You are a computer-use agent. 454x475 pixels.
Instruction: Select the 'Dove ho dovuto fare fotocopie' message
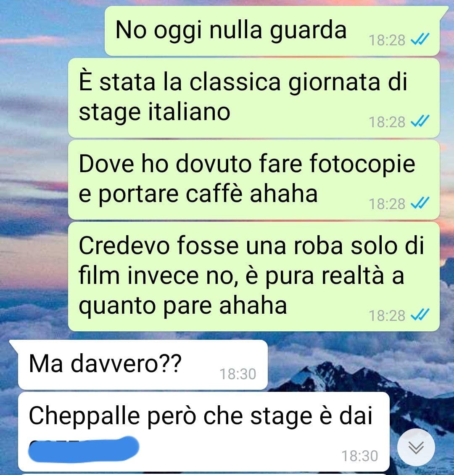pyautogui.click(x=254, y=180)
